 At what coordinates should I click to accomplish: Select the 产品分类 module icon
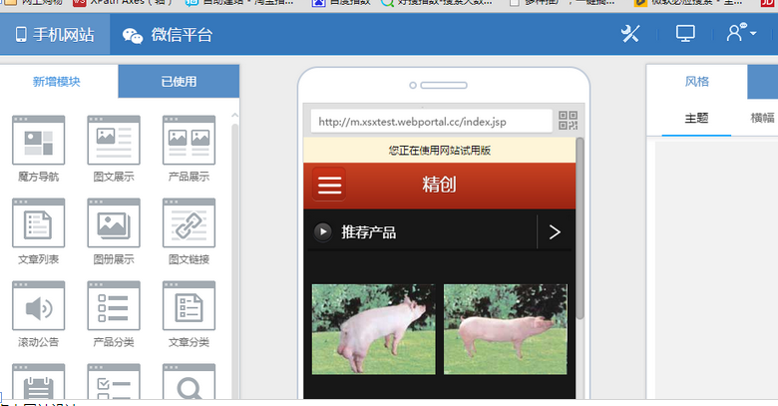point(114,306)
